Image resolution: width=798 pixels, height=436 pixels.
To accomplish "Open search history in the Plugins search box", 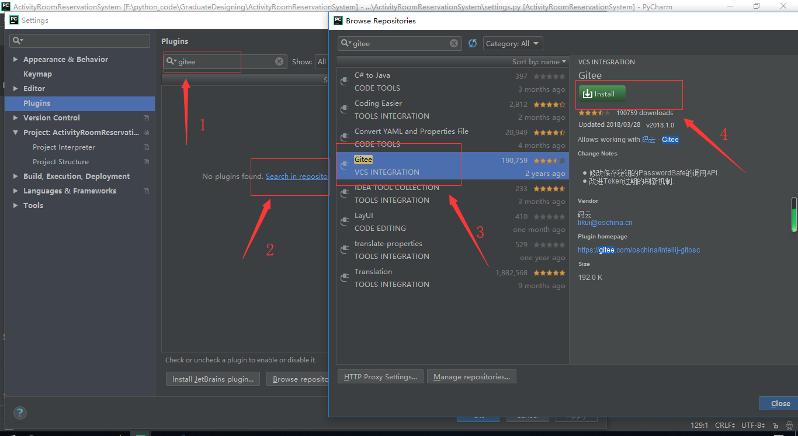I will click(x=172, y=61).
